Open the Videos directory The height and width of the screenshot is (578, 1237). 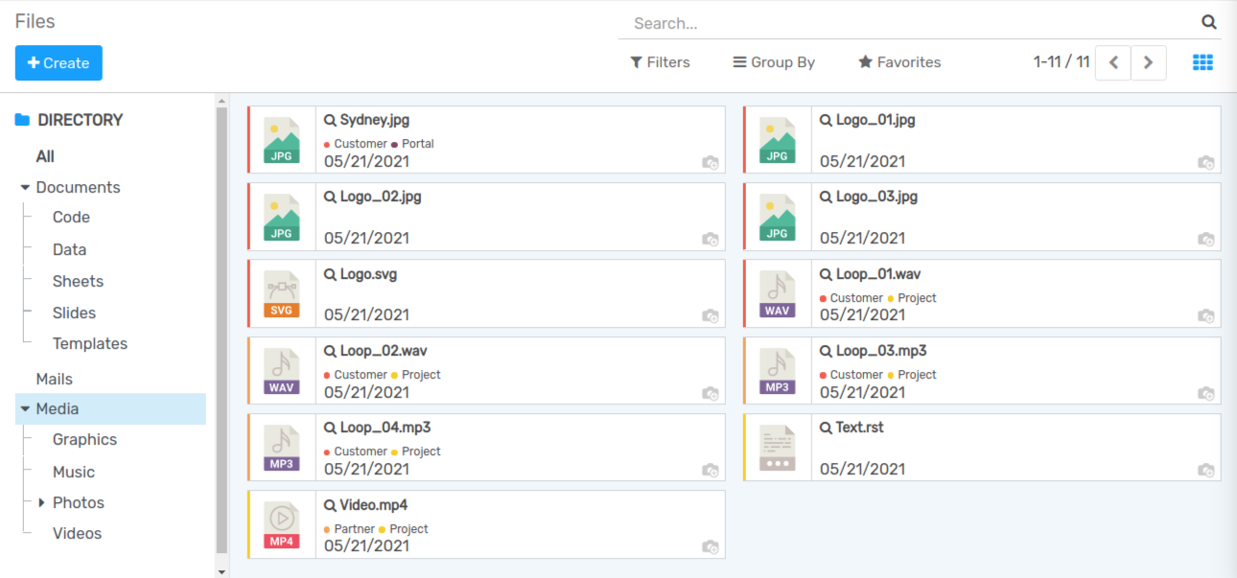[77, 533]
